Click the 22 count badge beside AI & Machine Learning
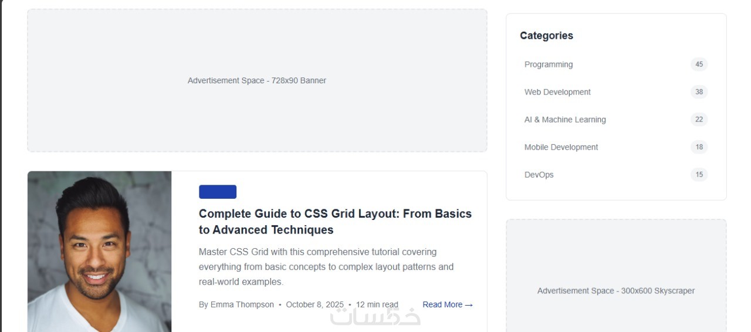The width and height of the screenshot is (751, 332). point(699,120)
